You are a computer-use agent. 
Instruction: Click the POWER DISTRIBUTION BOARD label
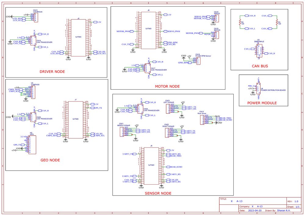[x=273, y=90]
